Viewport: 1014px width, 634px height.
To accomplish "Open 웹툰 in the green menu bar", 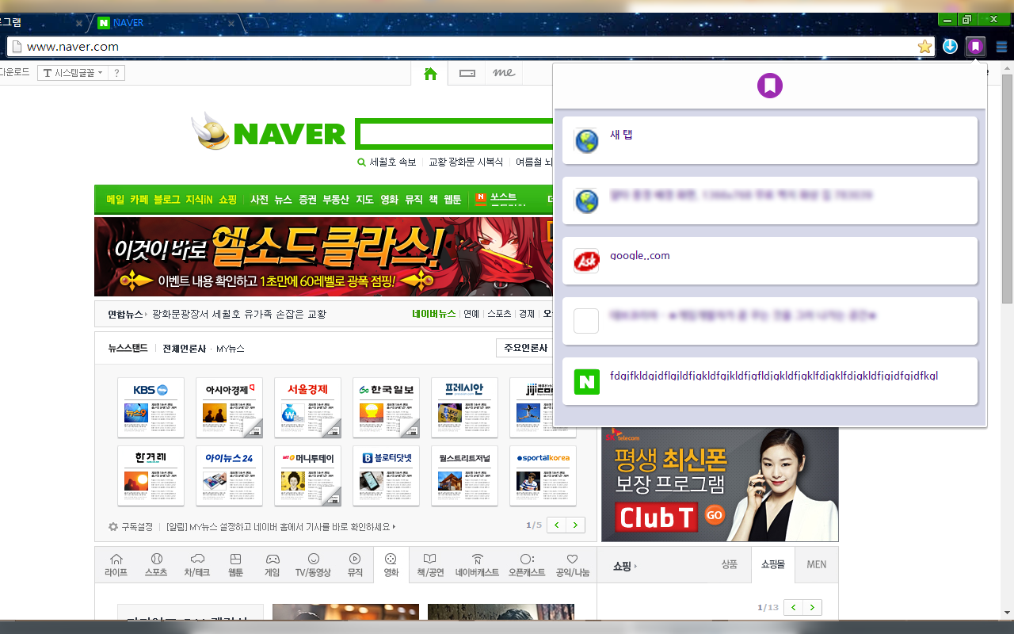I will (452, 200).
